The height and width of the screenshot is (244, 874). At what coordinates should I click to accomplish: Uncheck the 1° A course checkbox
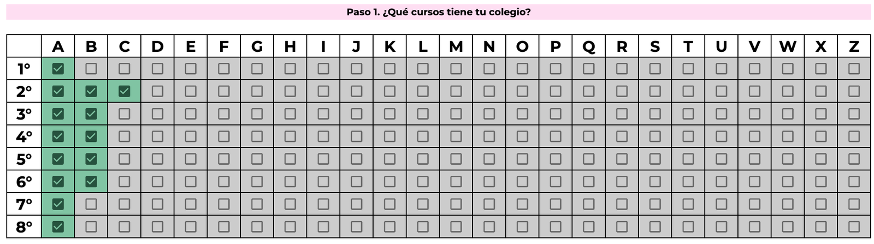tap(58, 69)
